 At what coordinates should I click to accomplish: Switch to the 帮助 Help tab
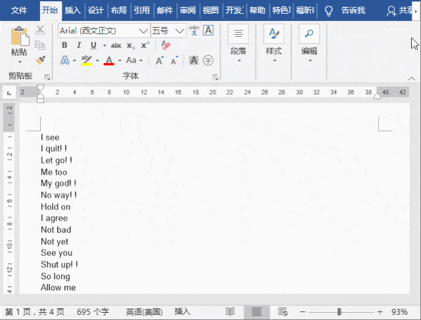click(x=257, y=11)
